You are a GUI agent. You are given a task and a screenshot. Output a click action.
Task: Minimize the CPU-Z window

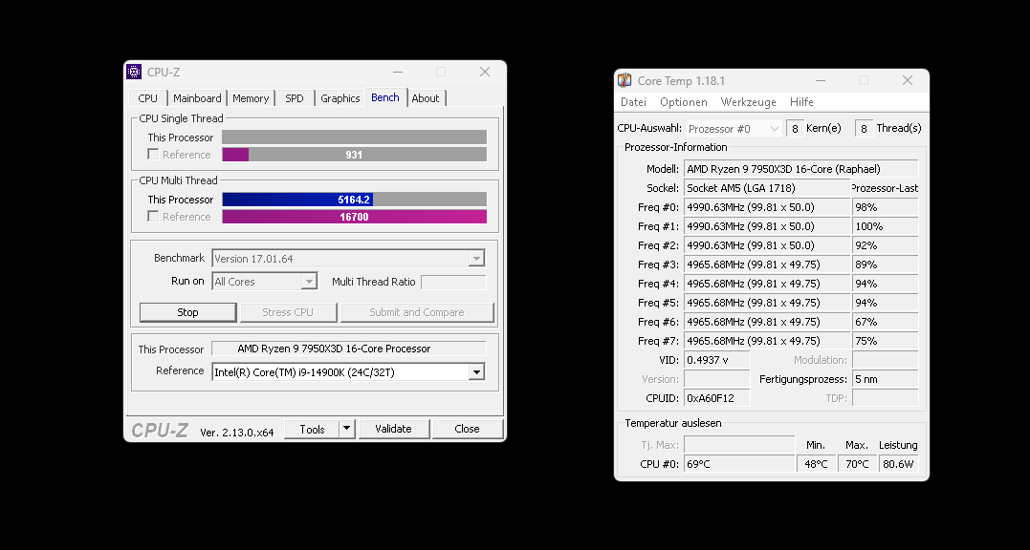click(x=398, y=73)
